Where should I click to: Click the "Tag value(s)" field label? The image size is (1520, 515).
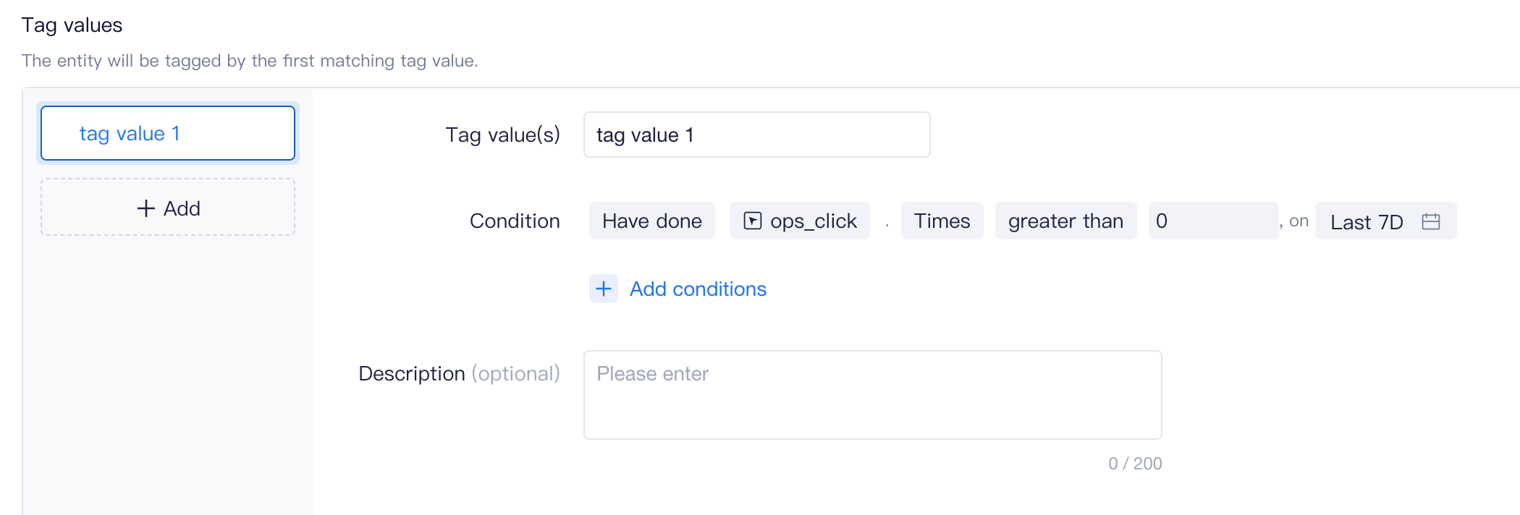coord(502,135)
